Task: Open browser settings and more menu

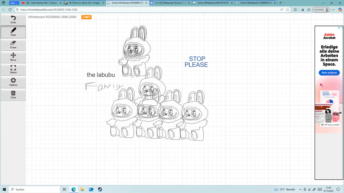Action: pyautogui.click(x=333, y=10)
